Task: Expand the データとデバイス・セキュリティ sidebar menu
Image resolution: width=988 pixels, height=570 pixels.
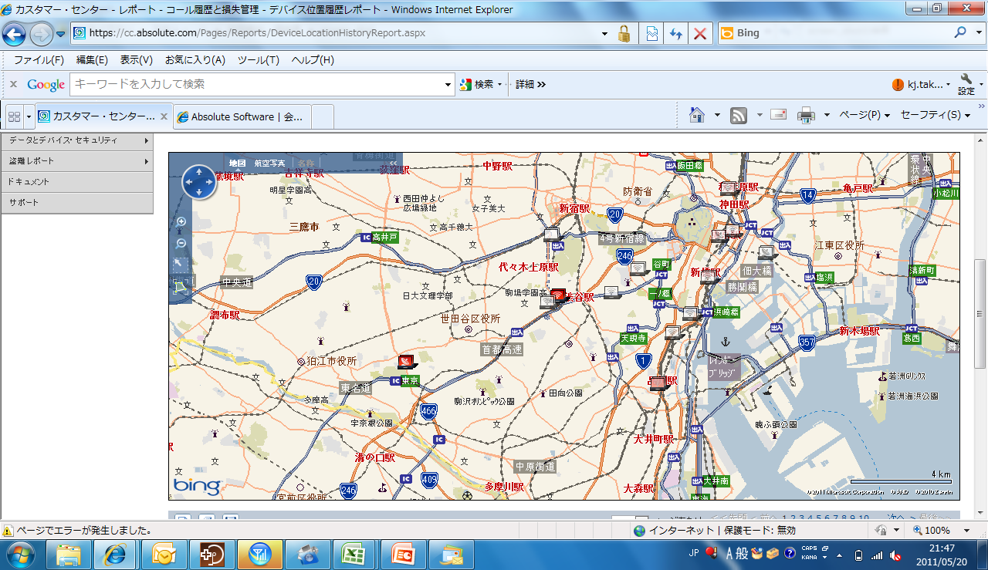Action: [76, 140]
